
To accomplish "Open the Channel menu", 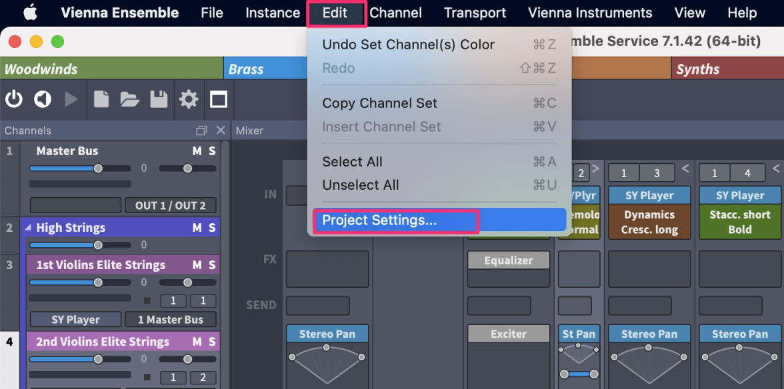I will tap(395, 13).
